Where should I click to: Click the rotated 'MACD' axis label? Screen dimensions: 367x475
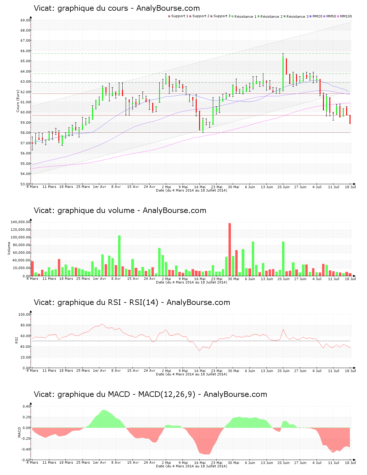pos(20,432)
